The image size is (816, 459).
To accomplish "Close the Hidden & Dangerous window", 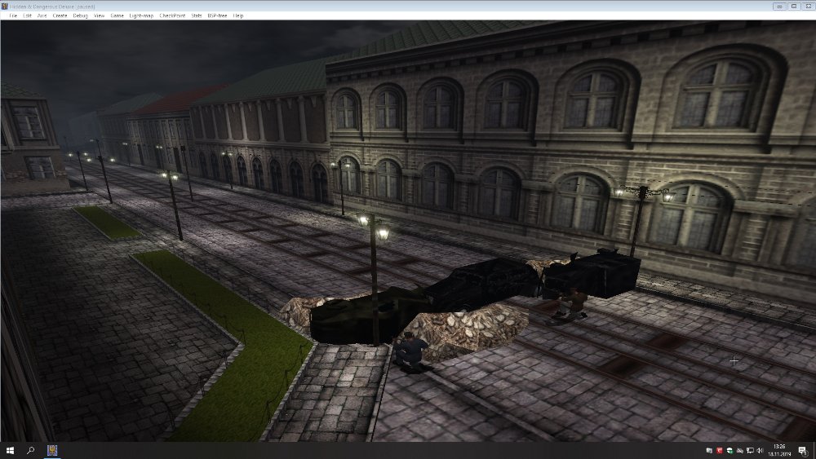I will click(808, 7).
